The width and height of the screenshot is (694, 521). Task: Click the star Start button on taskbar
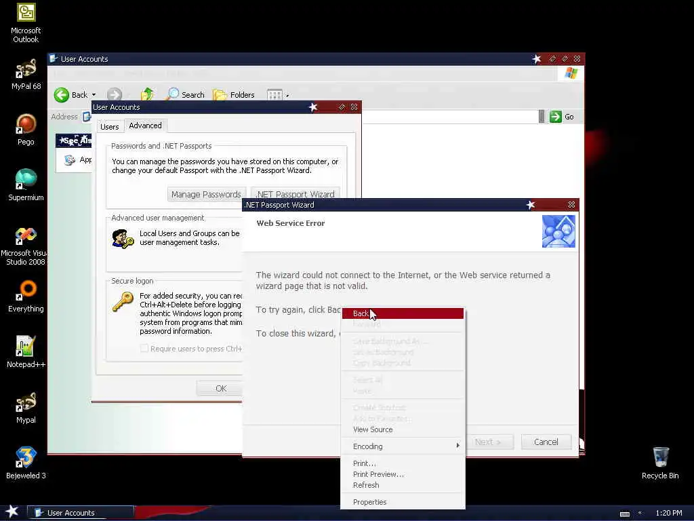point(12,512)
